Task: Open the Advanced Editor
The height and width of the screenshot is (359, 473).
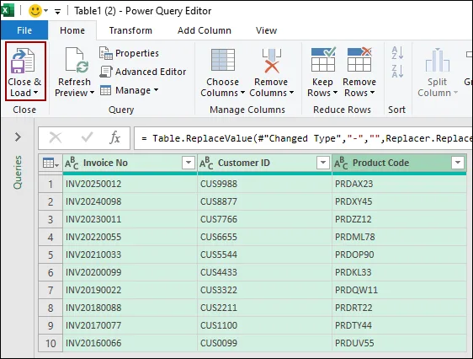Action: point(142,72)
